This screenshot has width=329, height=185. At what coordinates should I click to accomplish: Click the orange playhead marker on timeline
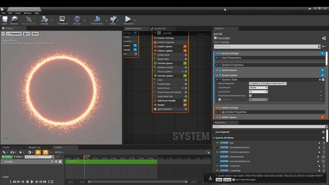[84, 157]
